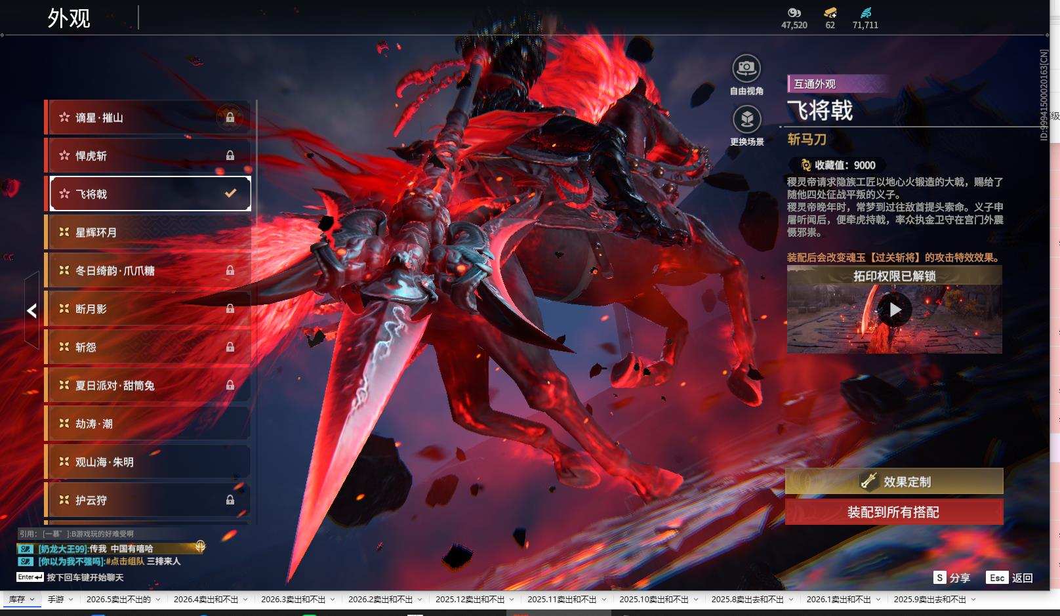This screenshot has height=616, width=1060.
Task: Click 装配到所有搭配 to equip everywhere
Action: (894, 512)
